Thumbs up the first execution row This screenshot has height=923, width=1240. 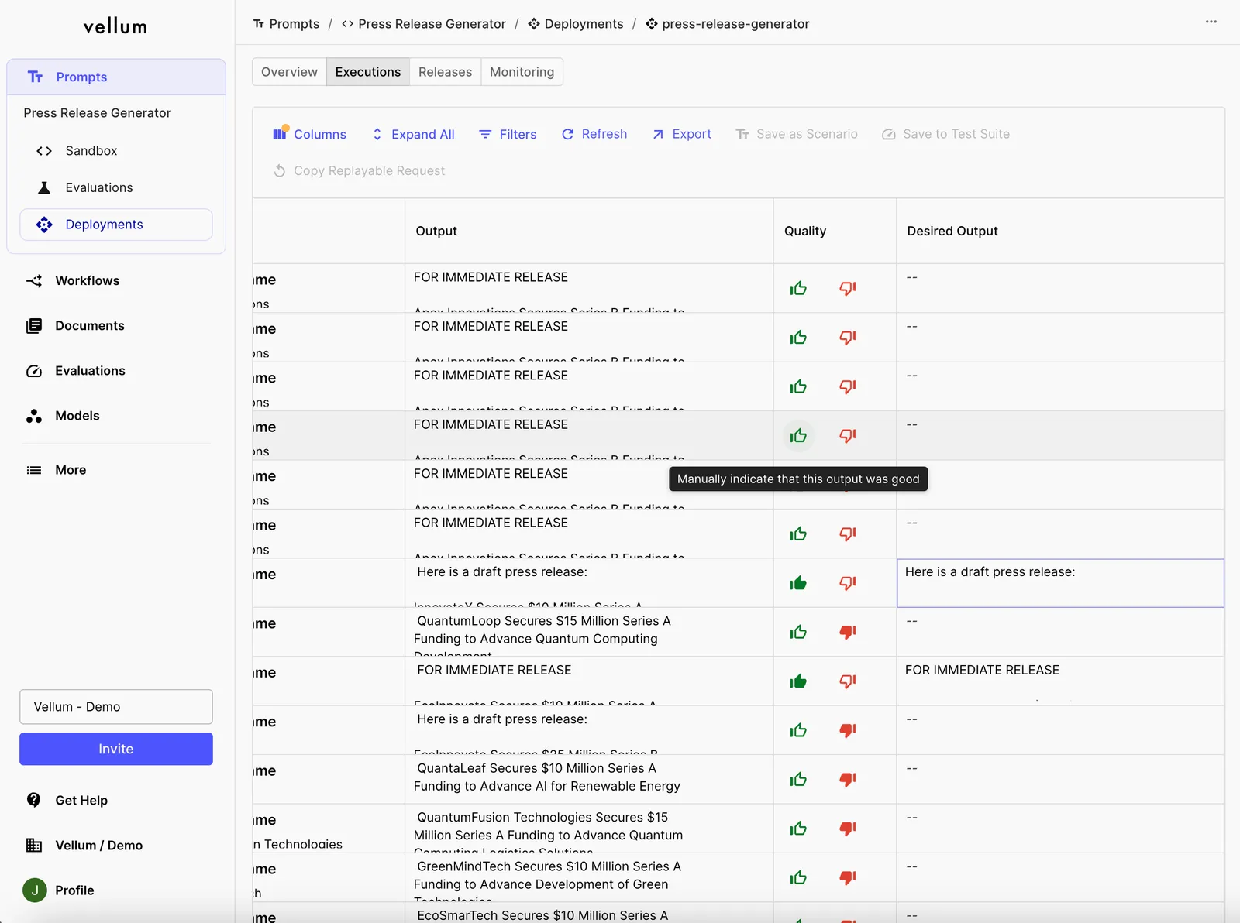(798, 288)
